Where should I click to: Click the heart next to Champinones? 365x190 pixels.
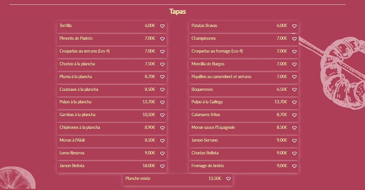click(x=294, y=39)
